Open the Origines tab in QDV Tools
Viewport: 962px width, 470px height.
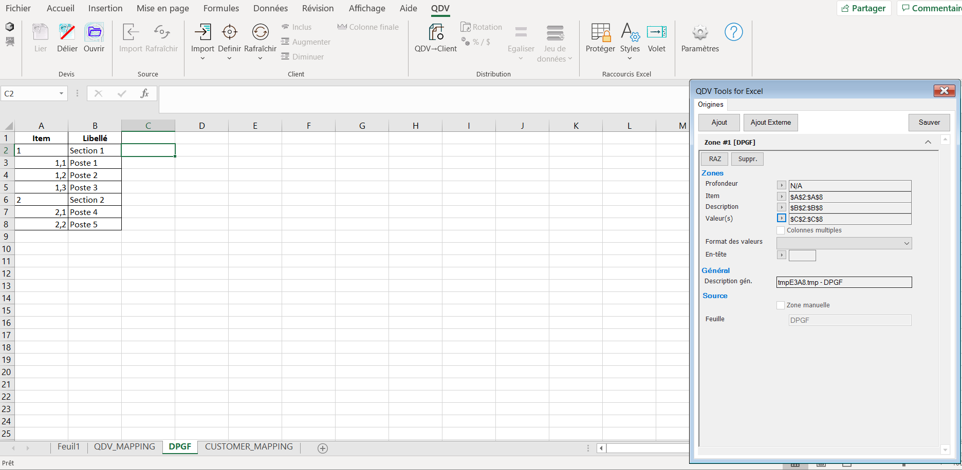pos(710,105)
